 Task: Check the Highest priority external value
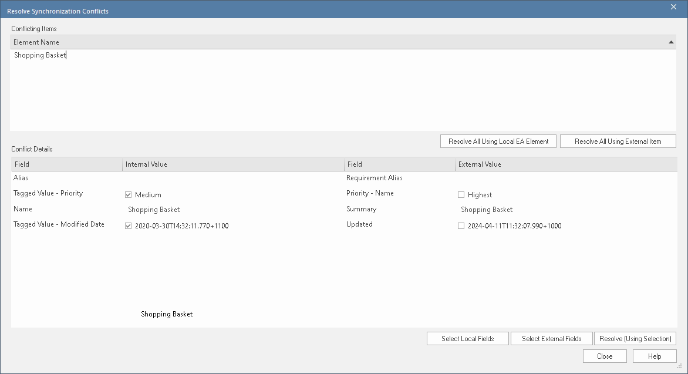[x=461, y=195]
